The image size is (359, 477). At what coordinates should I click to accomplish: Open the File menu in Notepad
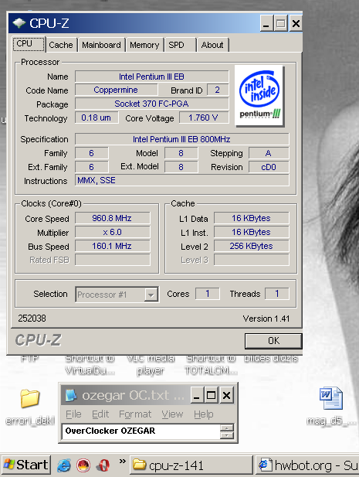[x=73, y=414]
